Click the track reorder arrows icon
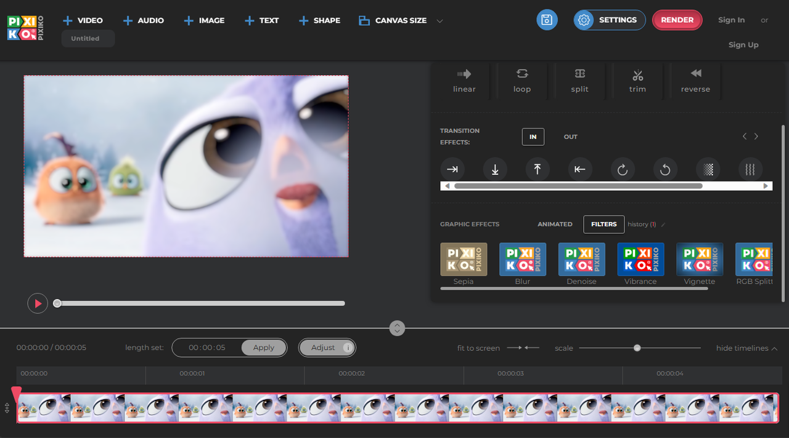Viewport: 789px width, 438px height. (x=7, y=408)
